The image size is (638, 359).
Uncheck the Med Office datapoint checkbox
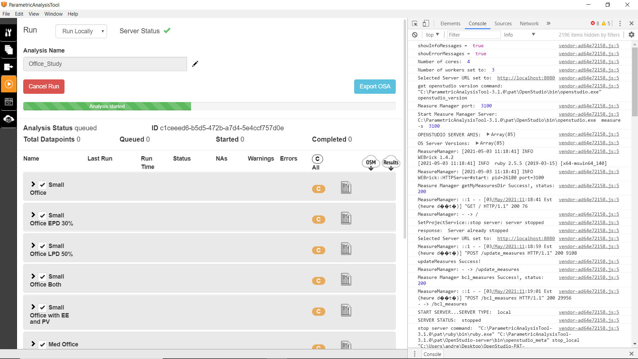click(42, 345)
